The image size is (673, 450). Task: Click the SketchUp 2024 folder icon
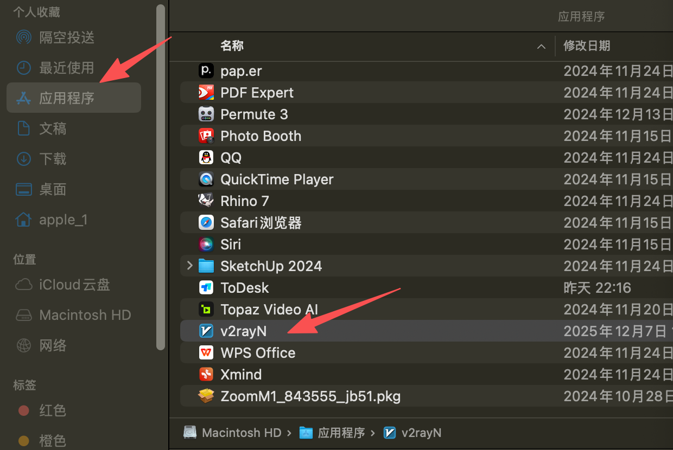point(206,266)
